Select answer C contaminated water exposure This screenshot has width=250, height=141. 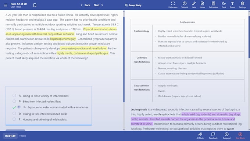point(19,107)
